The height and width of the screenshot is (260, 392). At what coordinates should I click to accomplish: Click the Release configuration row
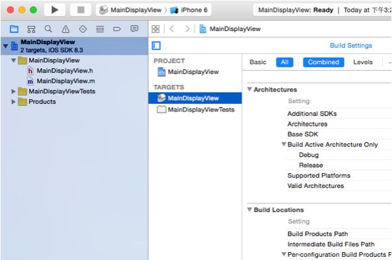coord(311,165)
